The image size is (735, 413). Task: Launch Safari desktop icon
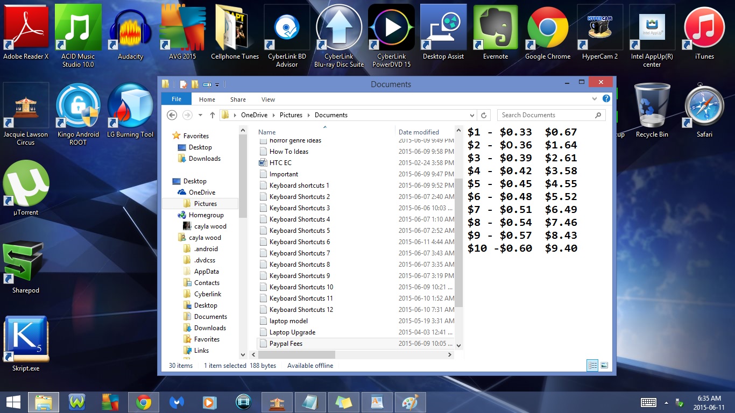pos(704,110)
